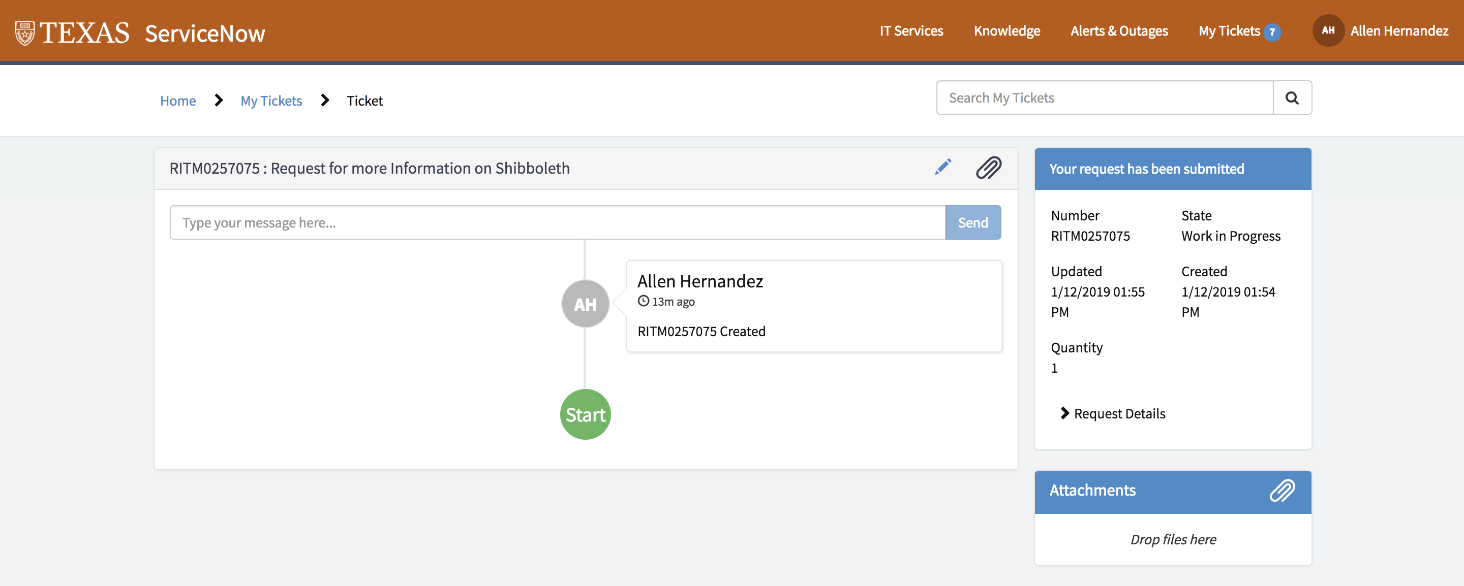Click the magnifying glass to search tickets
The height and width of the screenshot is (586, 1464).
click(1292, 97)
